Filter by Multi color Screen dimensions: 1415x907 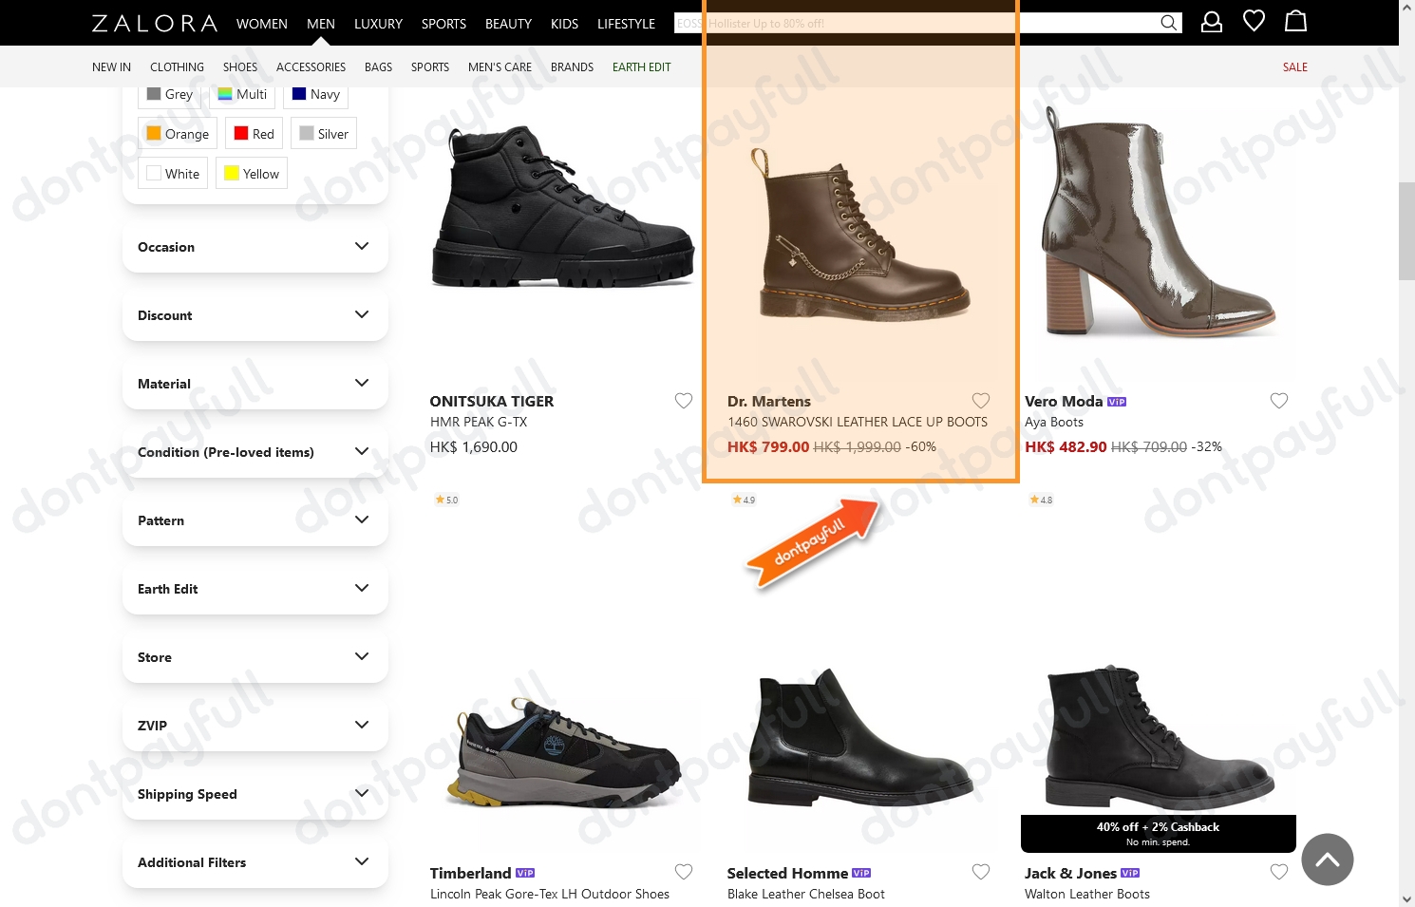(x=242, y=94)
